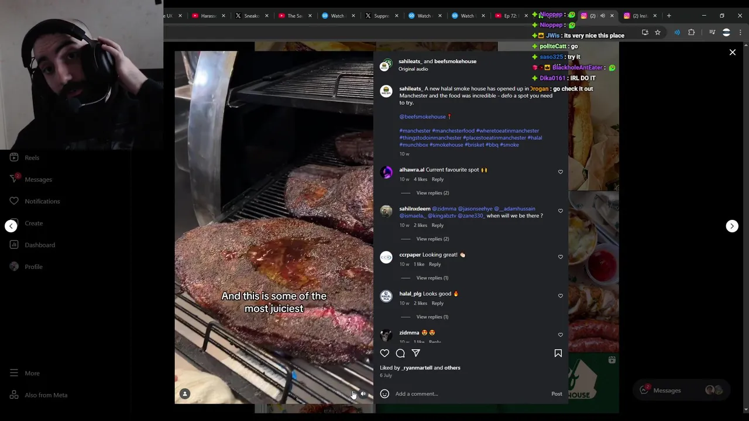Like sahilnxdeem's comment
The height and width of the screenshot is (421, 749).
[560, 211]
